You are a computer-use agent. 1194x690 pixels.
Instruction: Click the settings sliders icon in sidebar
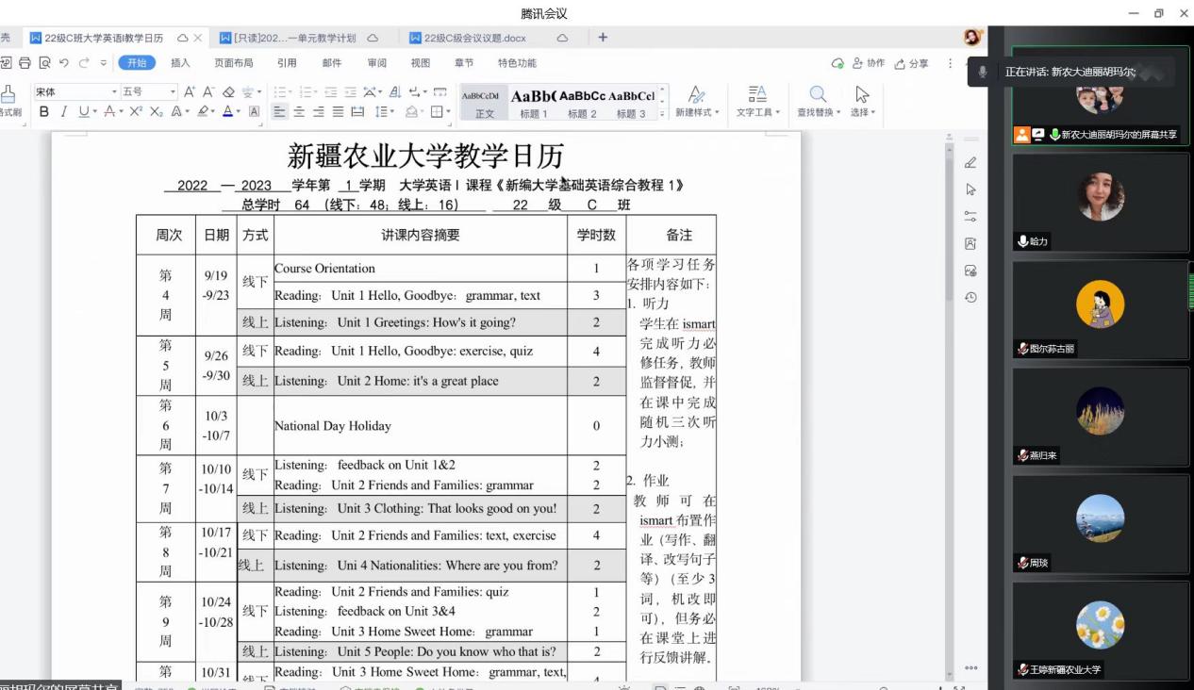tap(970, 216)
